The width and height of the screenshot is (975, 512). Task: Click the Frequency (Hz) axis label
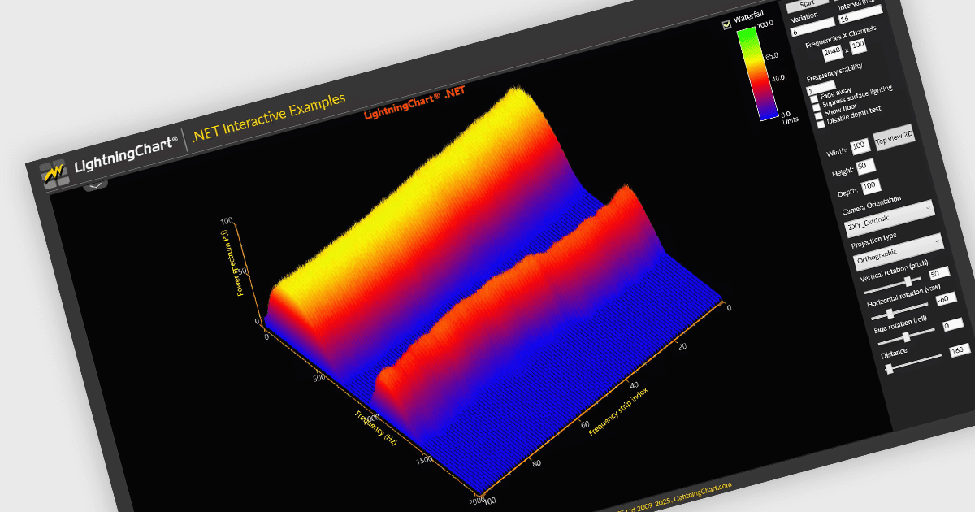click(376, 427)
